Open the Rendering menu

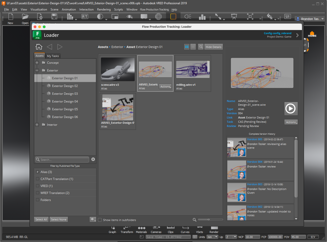click(x=104, y=9)
